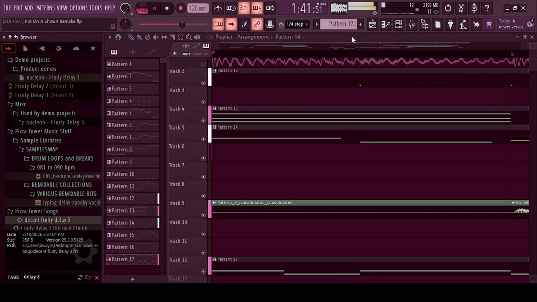
Task: Toggle typing keyboard to piano icon
Action: pyautogui.click(x=218, y=24)
